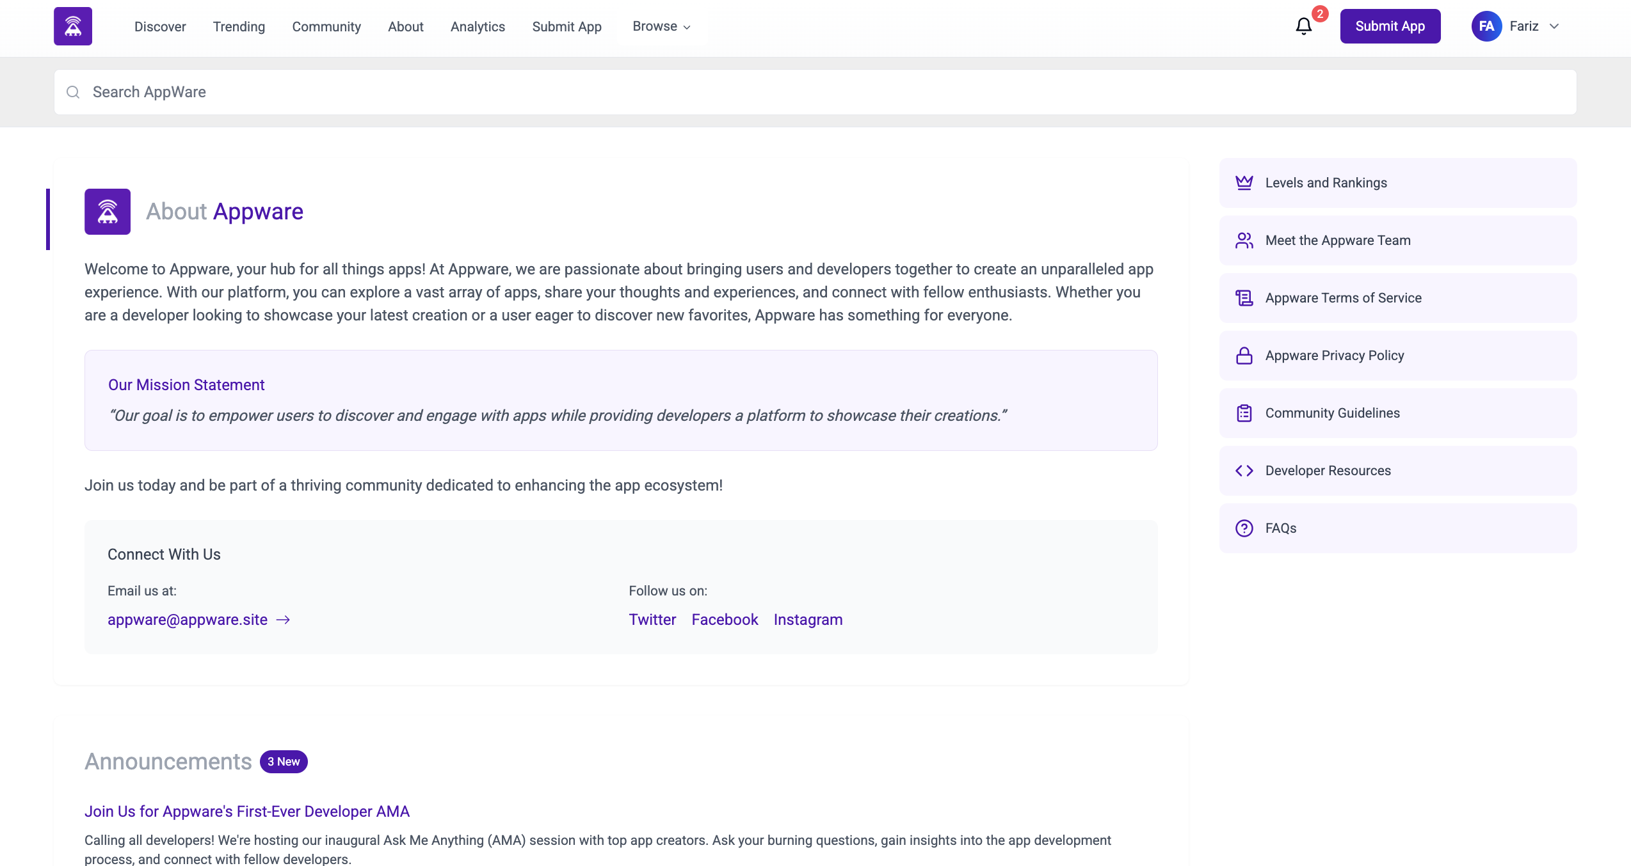The height and width of the screenshot is (866, 1631).
Task: Open the Developer AMA announcement link
Action: (x=247, y=812)
